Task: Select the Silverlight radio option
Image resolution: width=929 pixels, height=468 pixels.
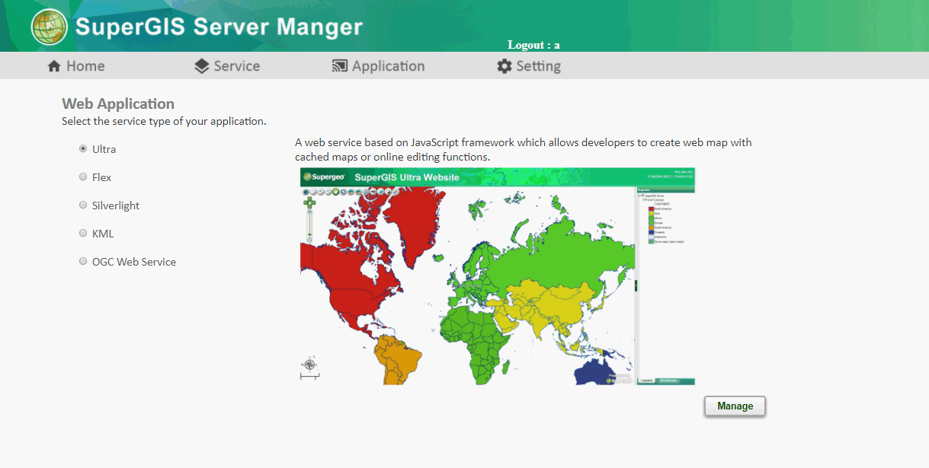Action: [83, 205]
